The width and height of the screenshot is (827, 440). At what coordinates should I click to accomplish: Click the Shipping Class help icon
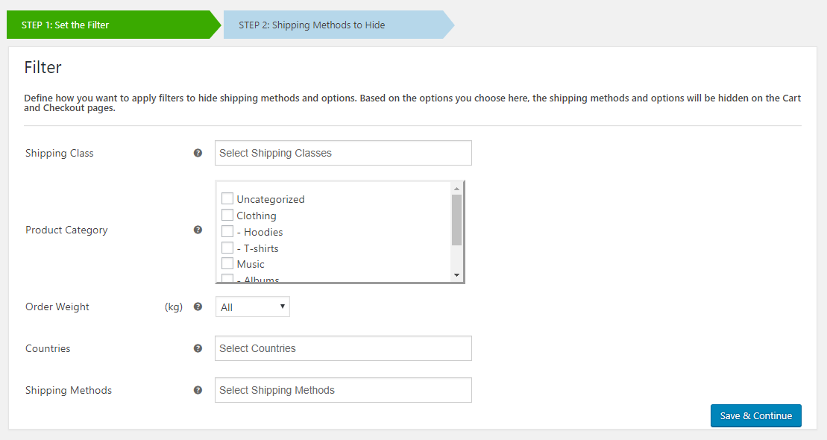(198, 153)
